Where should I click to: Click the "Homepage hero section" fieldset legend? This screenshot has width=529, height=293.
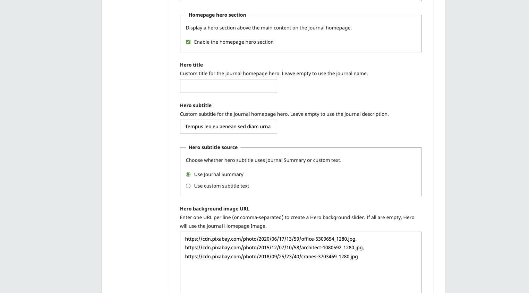217,15
